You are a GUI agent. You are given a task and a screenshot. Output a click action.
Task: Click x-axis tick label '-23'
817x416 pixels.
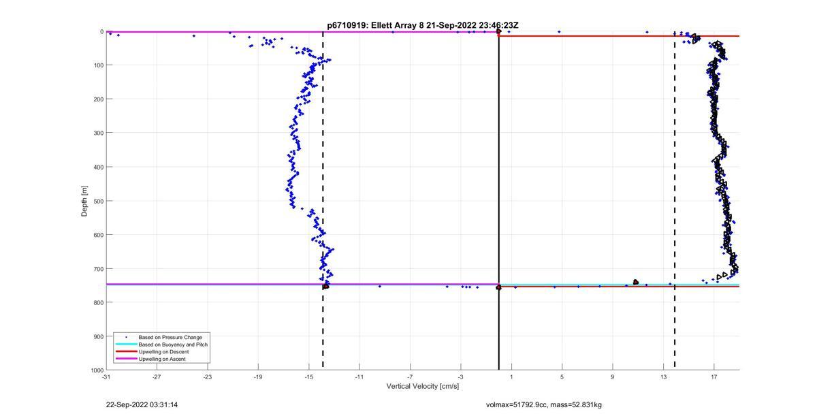click(207, 377)
